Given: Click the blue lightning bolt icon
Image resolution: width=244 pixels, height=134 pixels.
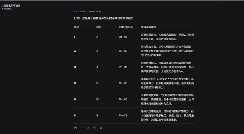Looking at the screenshot, I should click(x=2, y=9).
